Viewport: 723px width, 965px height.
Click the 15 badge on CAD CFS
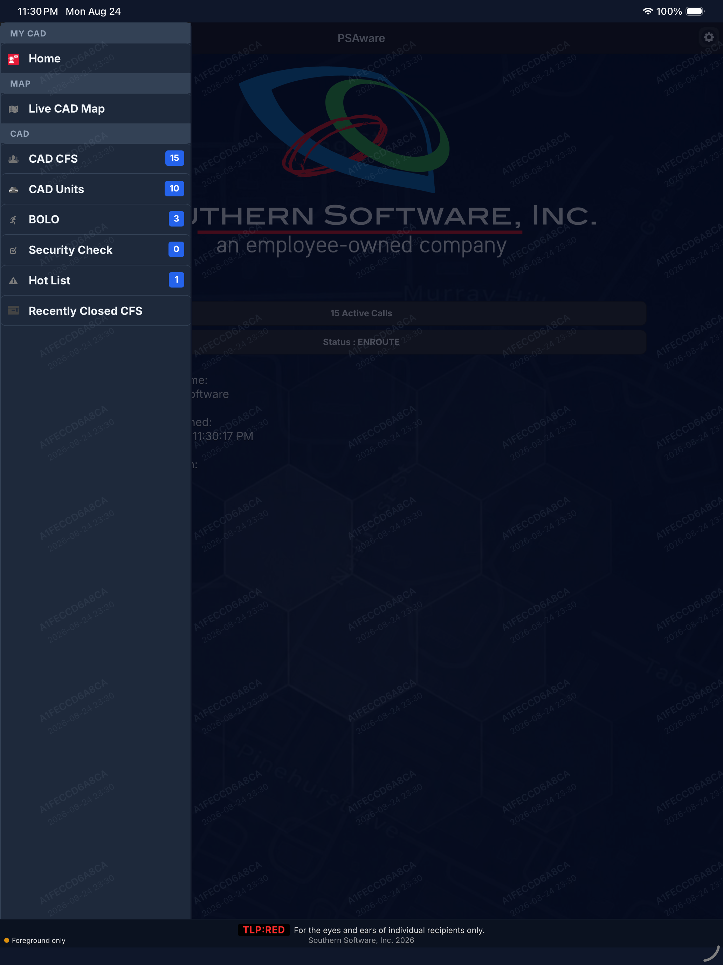click(x=174, y=158)
